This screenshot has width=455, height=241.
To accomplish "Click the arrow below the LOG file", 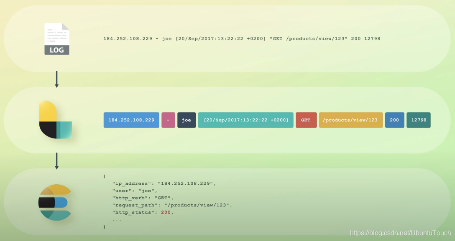I will 57,79.
